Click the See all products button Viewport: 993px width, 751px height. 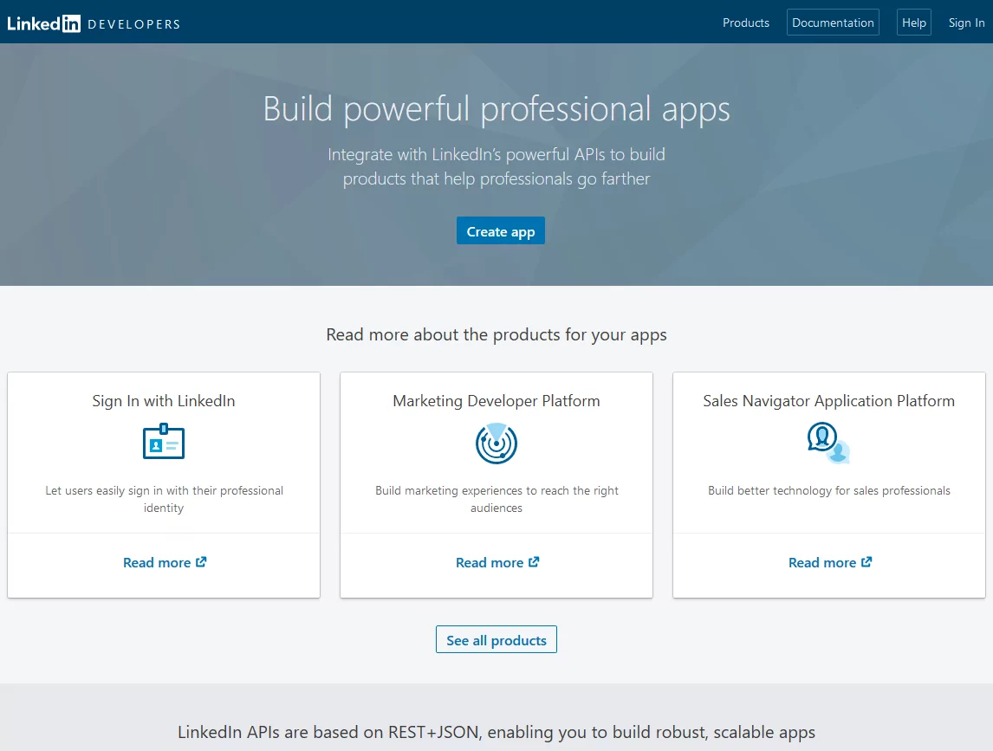pyautogui.click(x=497, y=639)
